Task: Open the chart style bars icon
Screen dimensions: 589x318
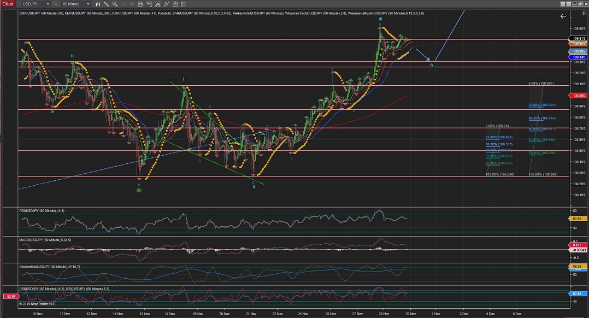Action: (x=98, y=4)
